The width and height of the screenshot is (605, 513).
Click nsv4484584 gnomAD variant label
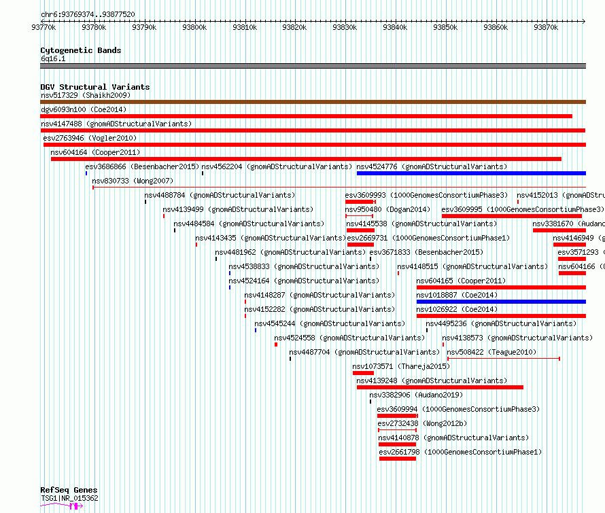[249, 224]
